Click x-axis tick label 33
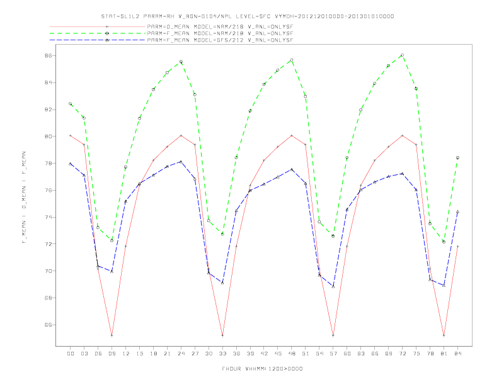The image size is (499, 385). [x=222, y=354]
